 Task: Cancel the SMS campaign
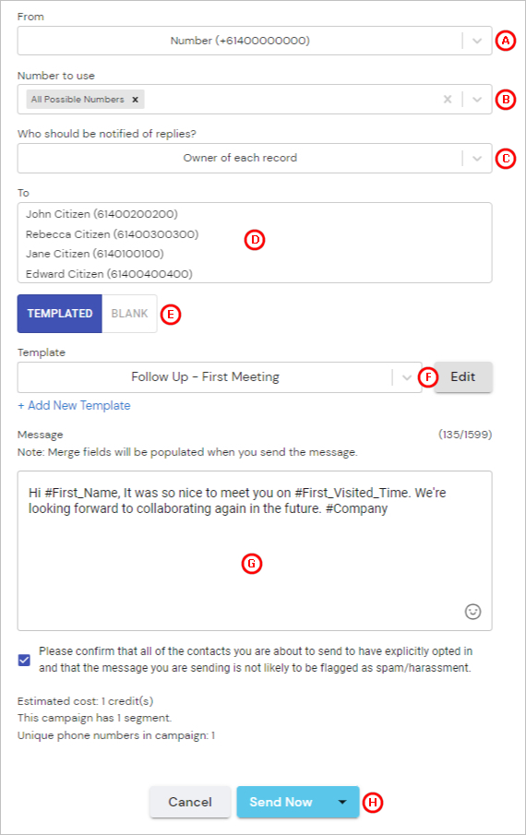(x=190, y=802)
